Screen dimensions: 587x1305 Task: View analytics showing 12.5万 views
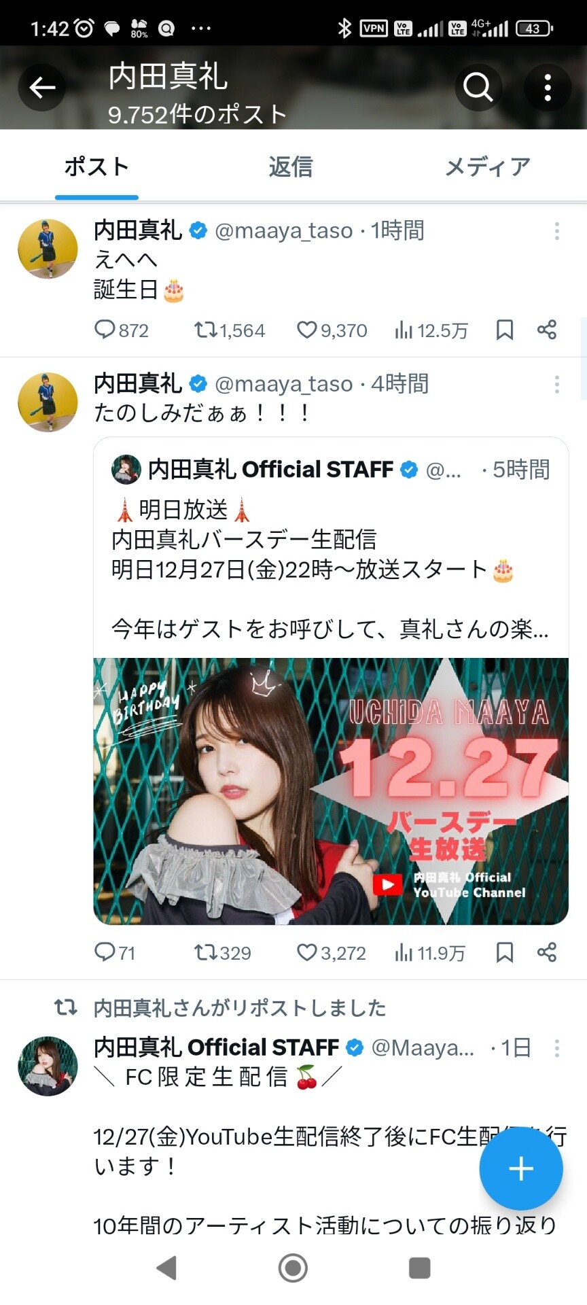pos(431,330)
